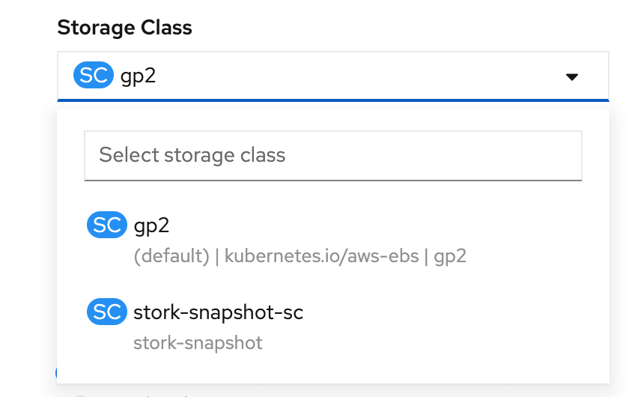Choose stork-snapshot-sc from the list
This screenshot has width=632, height=397.
(218, 312)
